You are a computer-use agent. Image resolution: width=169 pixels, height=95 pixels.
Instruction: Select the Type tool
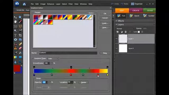point(15,35)
